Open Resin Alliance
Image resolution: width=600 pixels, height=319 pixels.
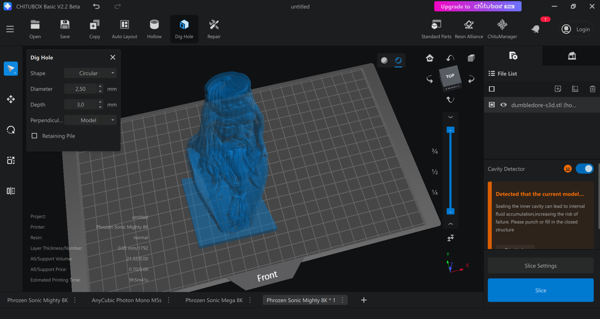[x=469, y=29]
